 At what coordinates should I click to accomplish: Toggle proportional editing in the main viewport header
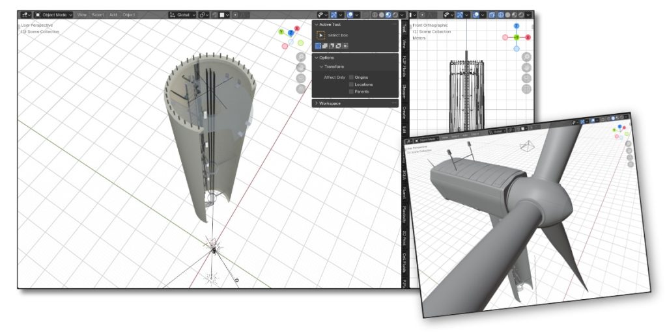click(235, 15)
